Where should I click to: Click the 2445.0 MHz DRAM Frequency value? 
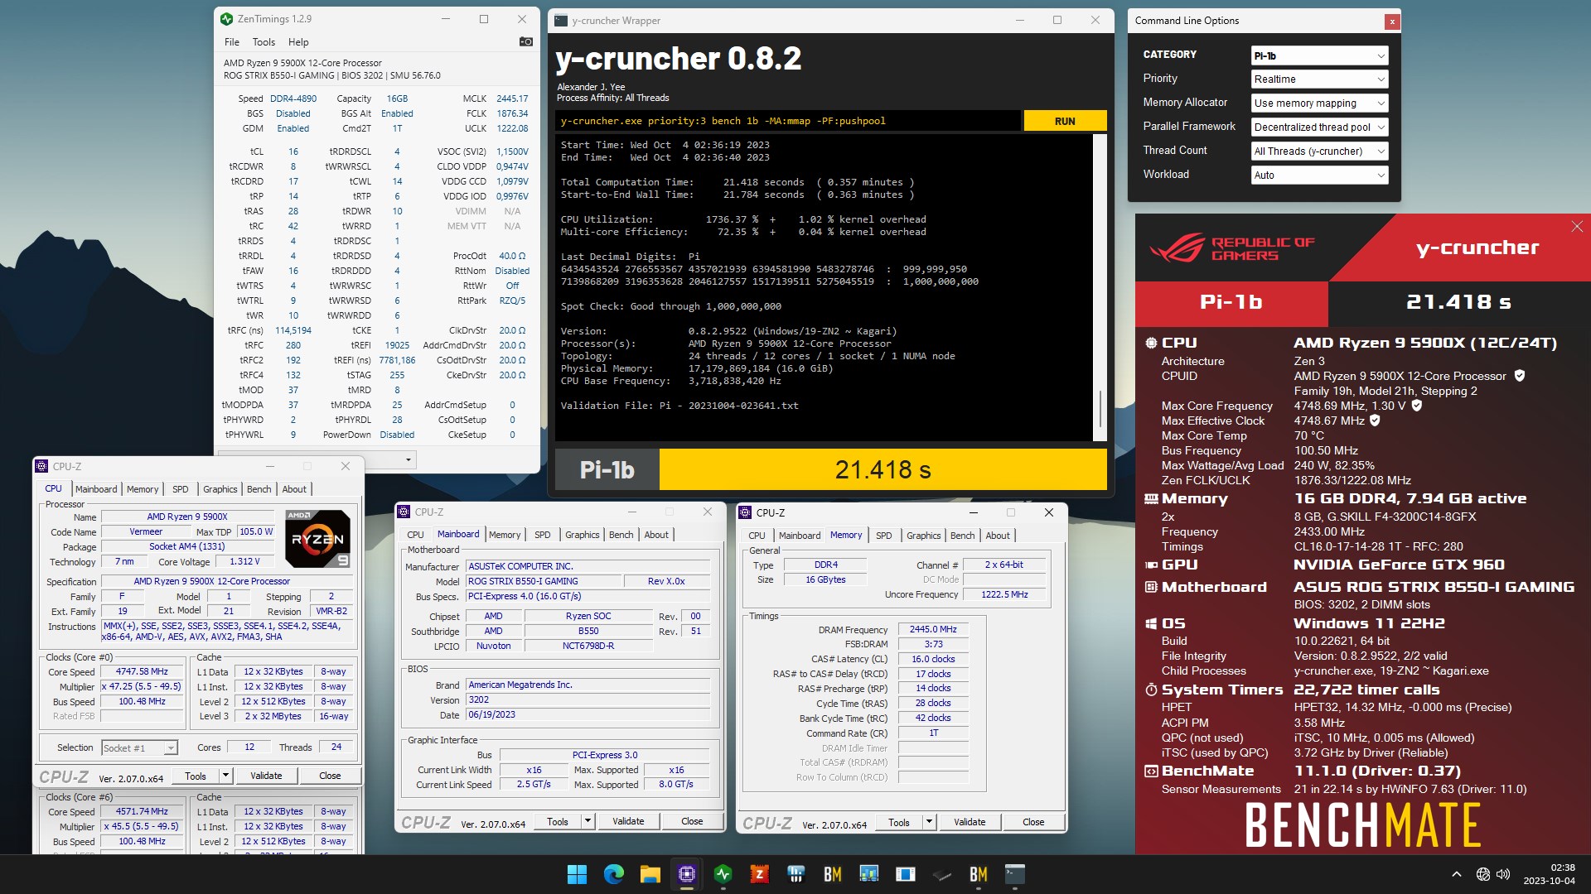tap(933, 629)
